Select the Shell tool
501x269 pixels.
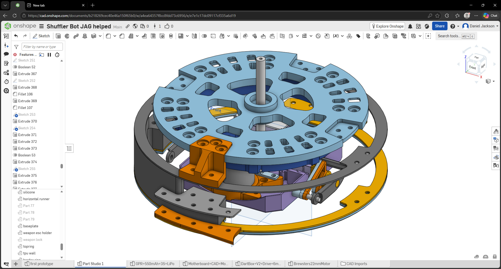coord(153,36)
